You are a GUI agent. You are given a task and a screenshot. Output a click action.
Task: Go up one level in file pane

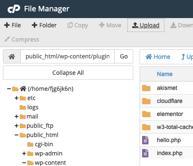(x=187, y=57)
